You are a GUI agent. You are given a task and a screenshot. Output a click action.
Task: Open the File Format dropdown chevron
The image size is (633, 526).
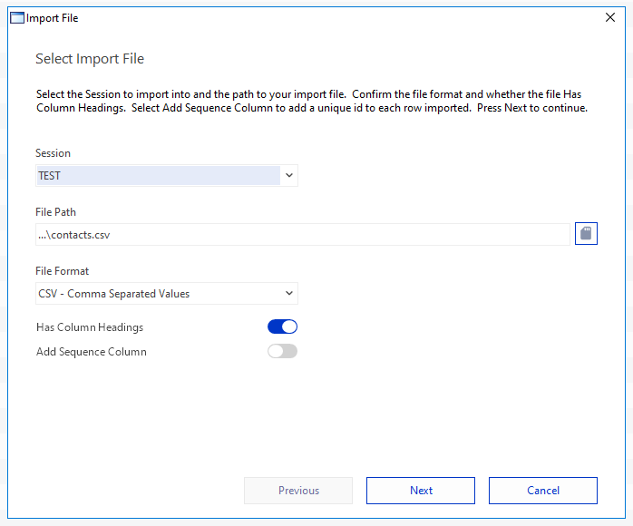click(289, 293)
